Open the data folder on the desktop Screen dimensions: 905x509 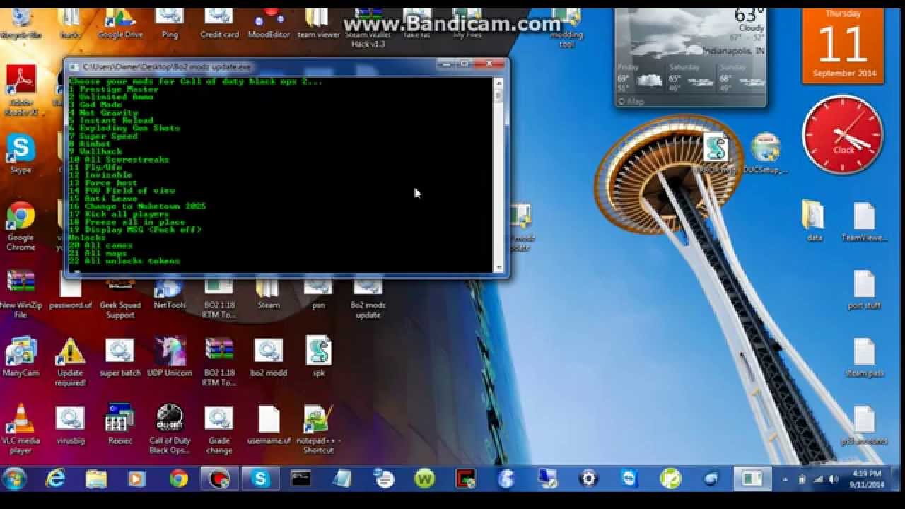[814, 222]
